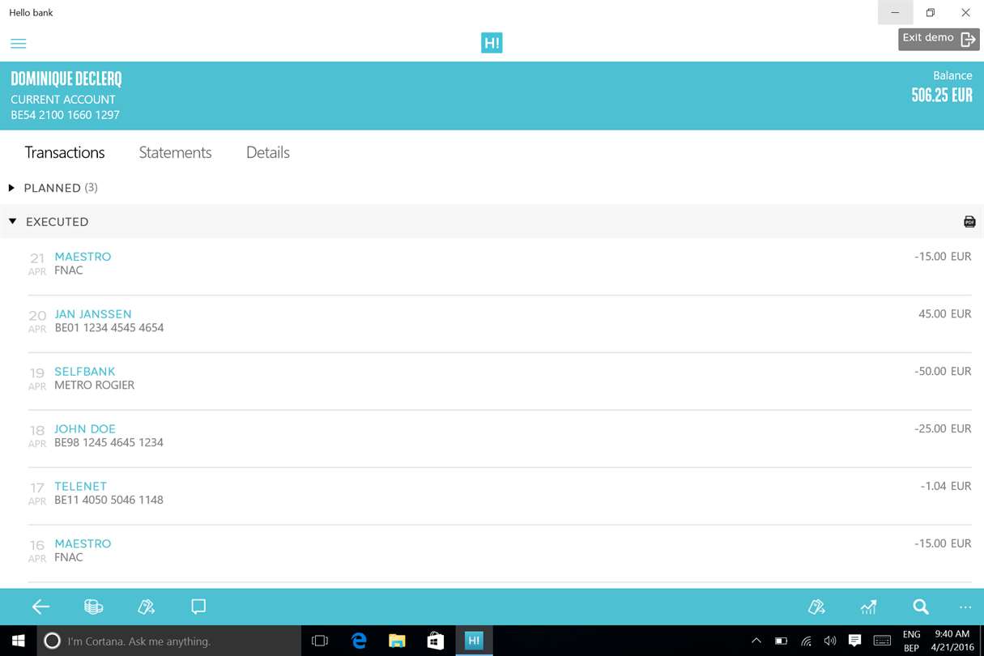Open the Wi-Fi network icon
Screen dimensions: 984x656
(806, 641)
